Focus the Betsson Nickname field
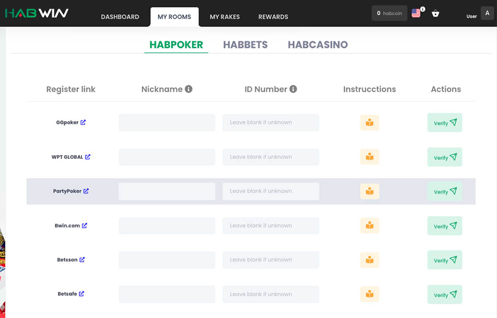This screenshot has width=497, height=318. pos(167,260)
